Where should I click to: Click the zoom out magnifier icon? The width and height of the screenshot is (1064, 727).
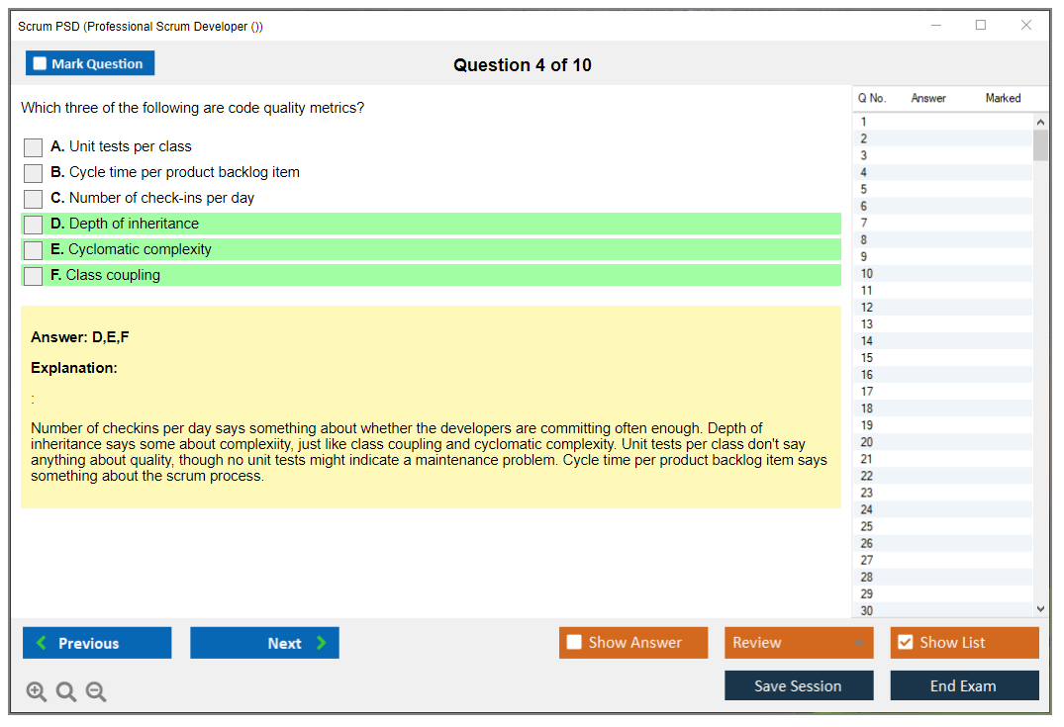click(x=96, y=692)
